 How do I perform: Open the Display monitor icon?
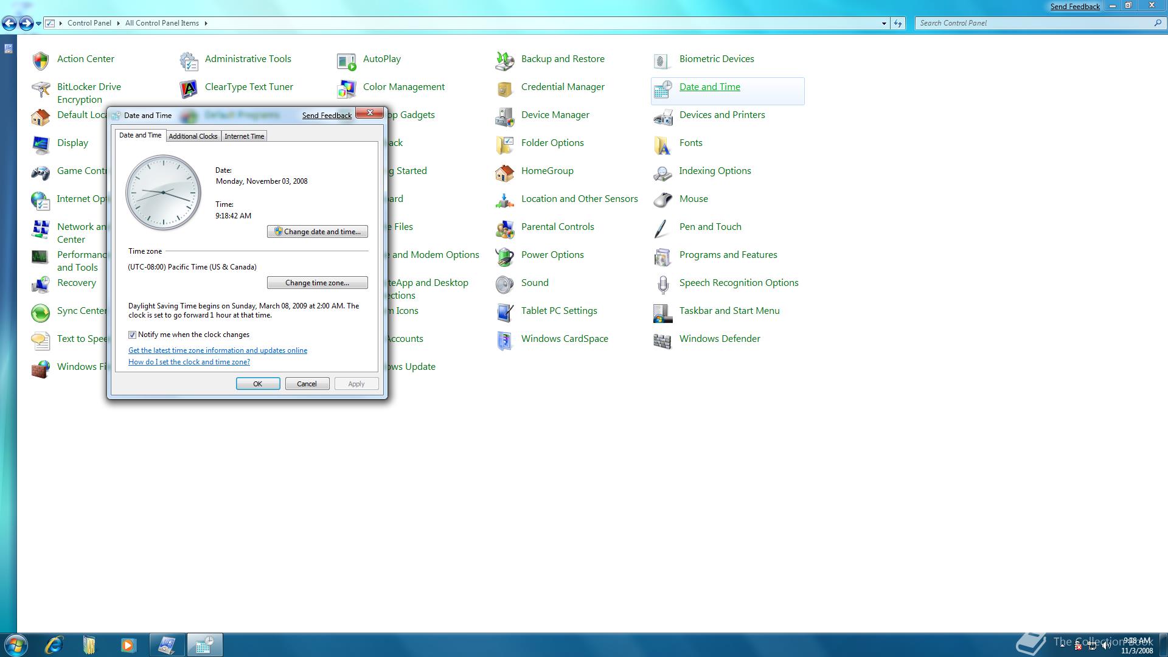click(x=41, y=145)
